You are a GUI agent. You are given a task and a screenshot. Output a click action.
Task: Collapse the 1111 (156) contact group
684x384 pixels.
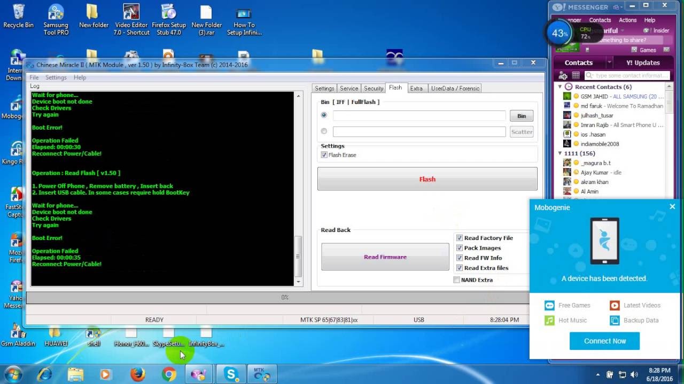coord(560,154)
